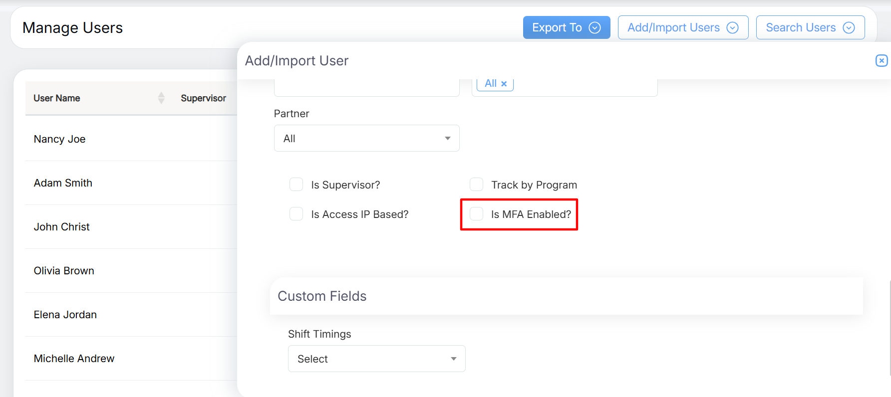Image resolution: width=891 pixels, height=397 pixels.
Task: Tick the Is Access IP Based? checkbox
Action: click(x=297, y=214)
